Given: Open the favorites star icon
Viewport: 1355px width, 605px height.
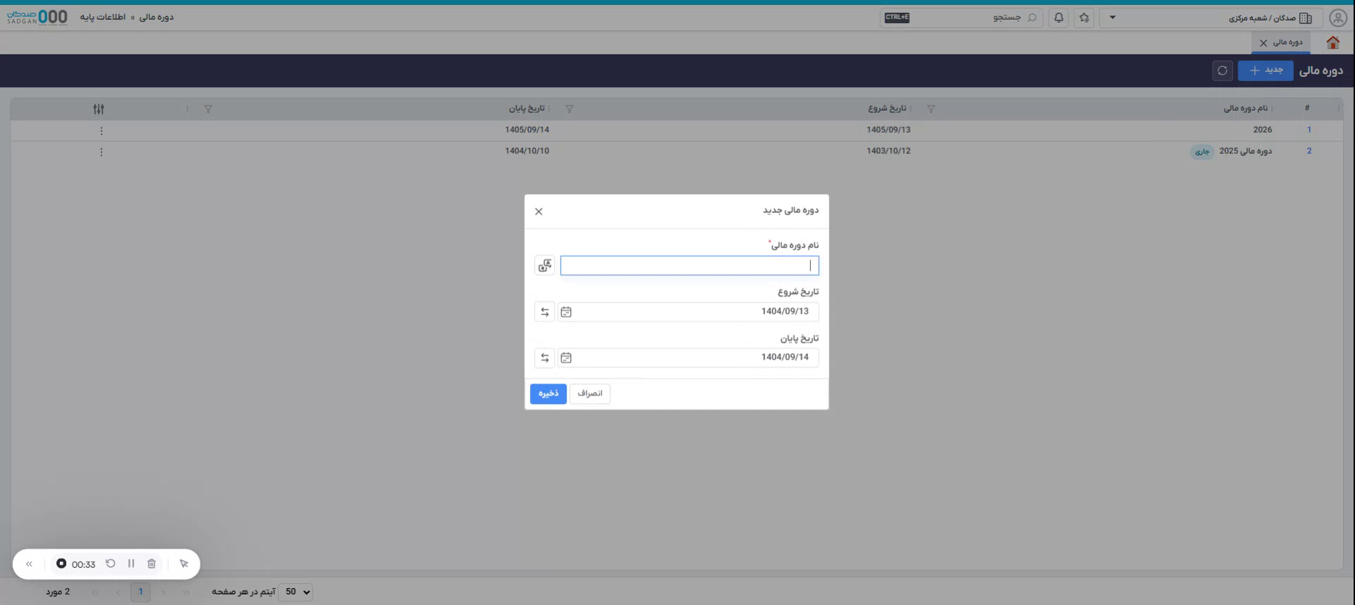Looking at the screenshot, I should (1084, 18).
